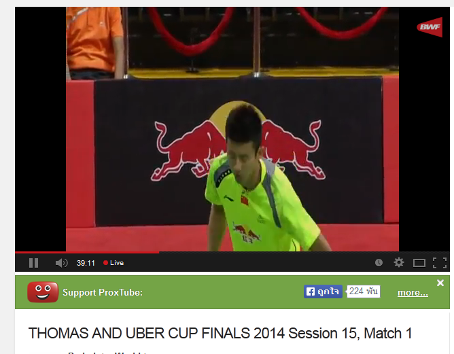Click the ProxTube smiley logo
This screenshot has height=354, width=454.
point(43,292)
